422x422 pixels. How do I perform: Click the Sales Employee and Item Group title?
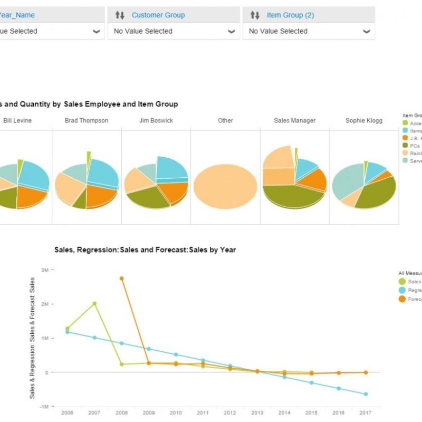(x=89, y=104)
